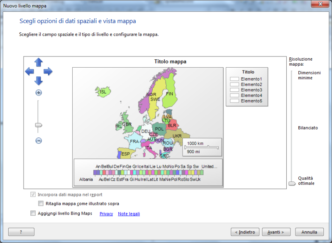Pan the map left with the left arrow
332x243 pixels.
click(x=29, y=71)
